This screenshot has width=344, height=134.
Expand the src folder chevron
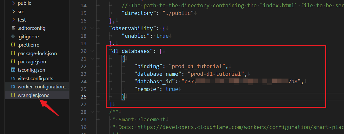(x=13, y=12)
